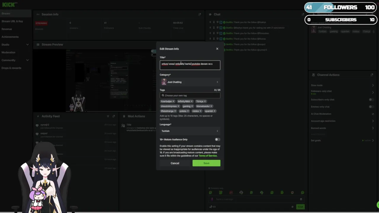Image resolution: width=379 pixels, height=213 pixels.
Task: Pop out the Chat panel
Action: coord(303,14)
